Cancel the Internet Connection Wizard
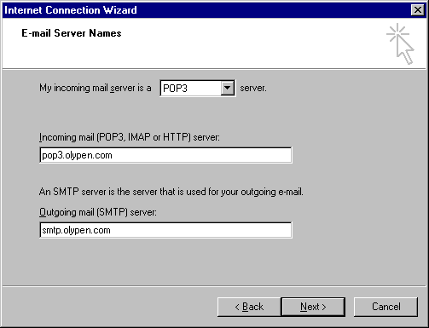This screenshot has height=328, width=429. click(386, 307)
